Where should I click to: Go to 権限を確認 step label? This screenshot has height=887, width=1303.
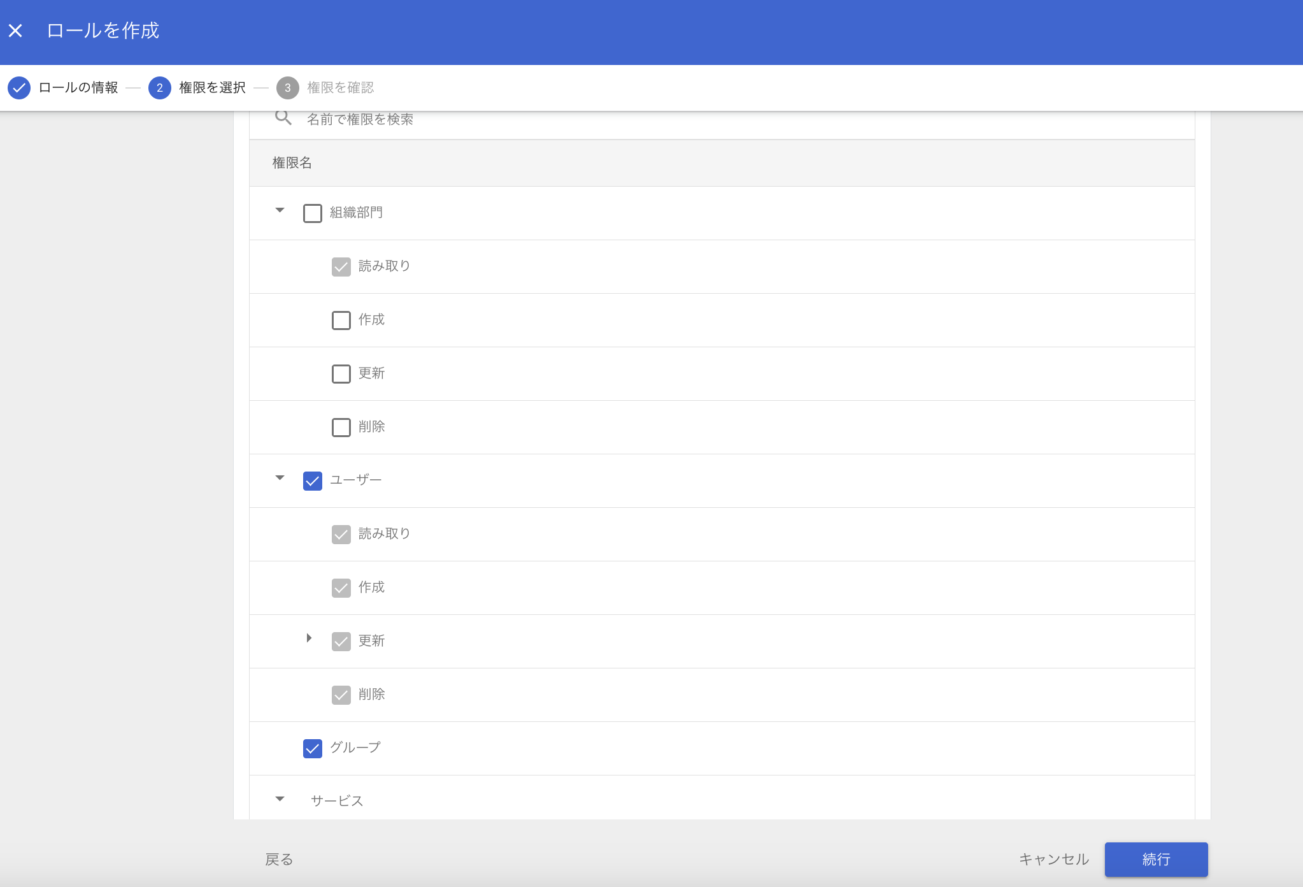340,88
